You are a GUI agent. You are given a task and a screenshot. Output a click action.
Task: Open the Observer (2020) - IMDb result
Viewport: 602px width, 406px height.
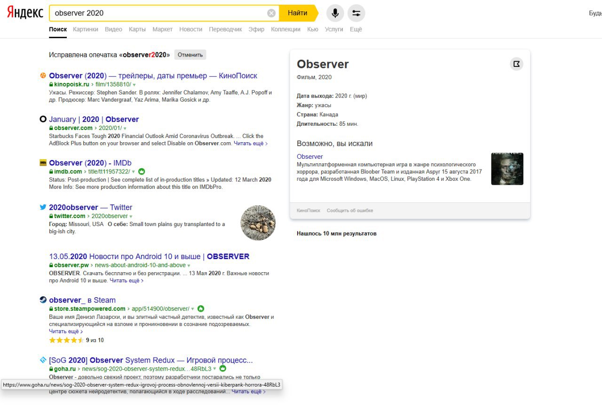pyautogui.click(x=90, y=163)
